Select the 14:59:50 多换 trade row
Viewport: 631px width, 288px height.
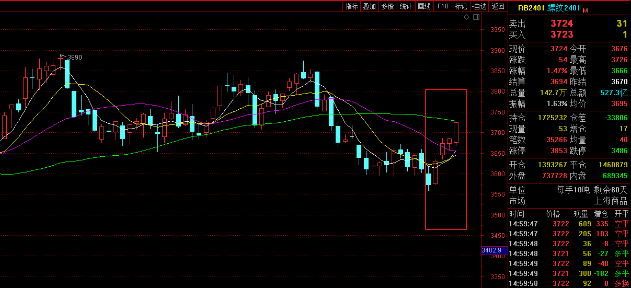[569, 283]
